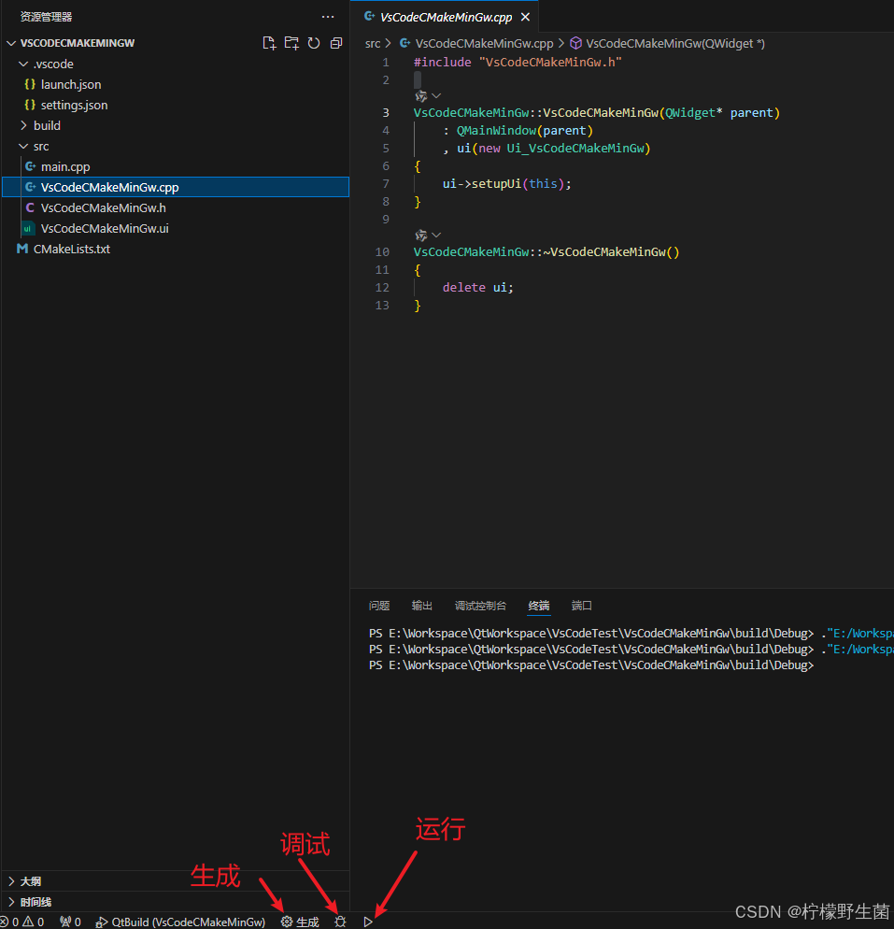Click the debug bug icon in status bar
The height and width of the screenshot is (929, 894).
pyautogui.click(x=340, y=922)
